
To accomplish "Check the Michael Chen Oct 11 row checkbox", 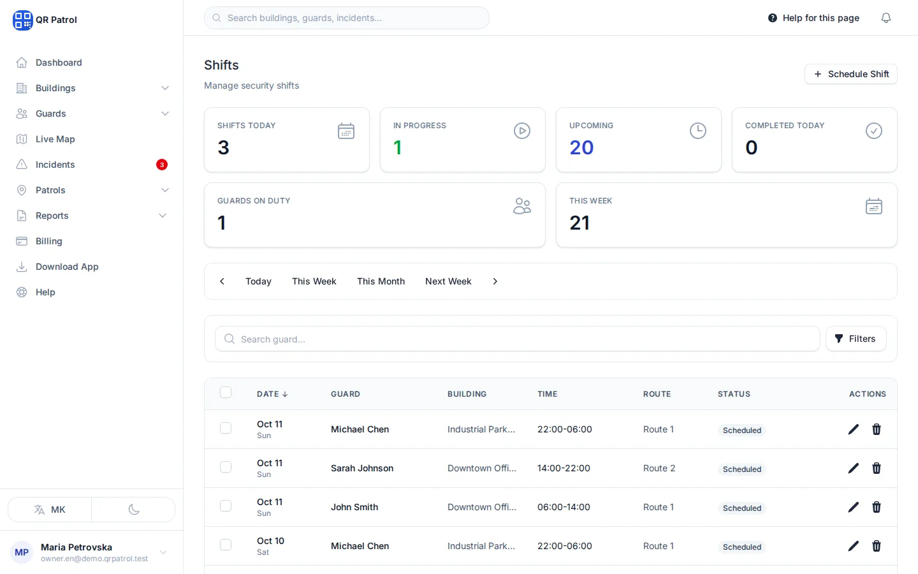I will (226, 428).
